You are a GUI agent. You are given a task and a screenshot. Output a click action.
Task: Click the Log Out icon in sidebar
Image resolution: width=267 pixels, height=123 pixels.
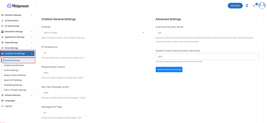coord(3,106)
